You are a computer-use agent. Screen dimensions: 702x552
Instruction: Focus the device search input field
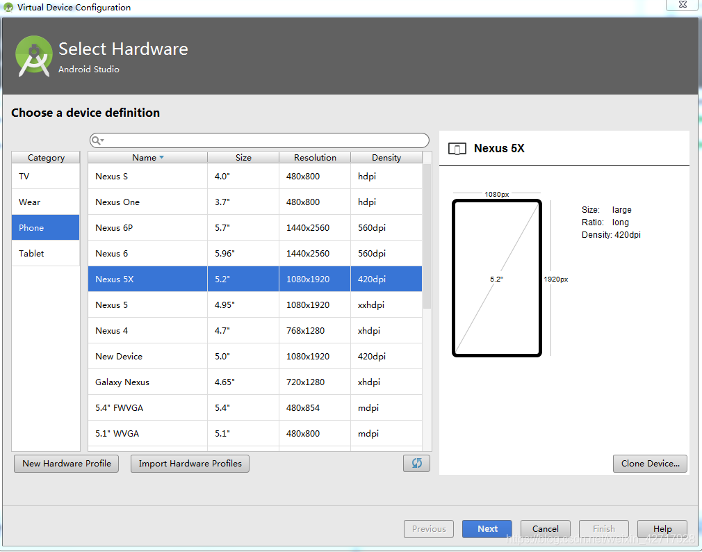point(259,140)
